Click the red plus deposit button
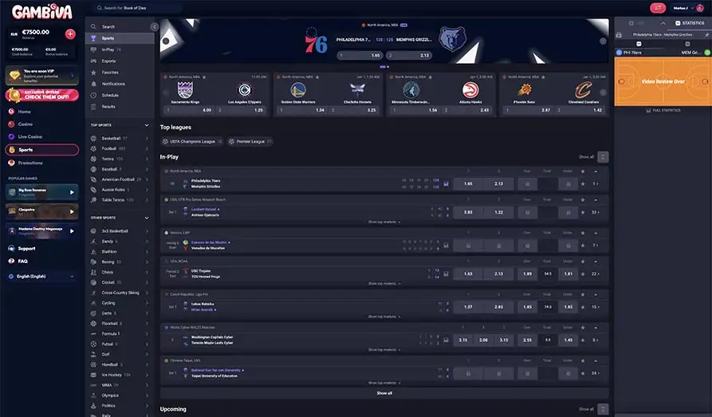The image size is (712, 417). coord(70,34)
